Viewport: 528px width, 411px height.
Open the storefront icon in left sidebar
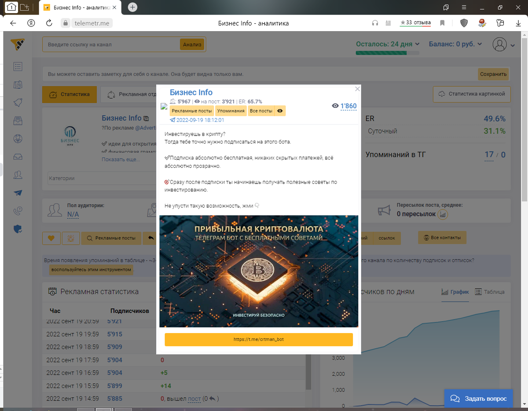coord(18,121)
